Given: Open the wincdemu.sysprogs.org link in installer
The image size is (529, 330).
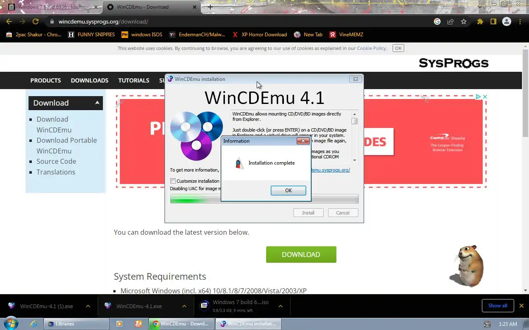Looking at the screenshot, I should (331, 170).
